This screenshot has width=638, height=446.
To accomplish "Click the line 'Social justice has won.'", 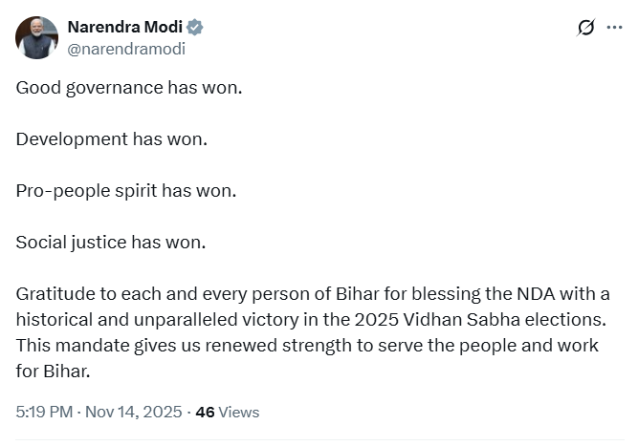I will 111,242.
